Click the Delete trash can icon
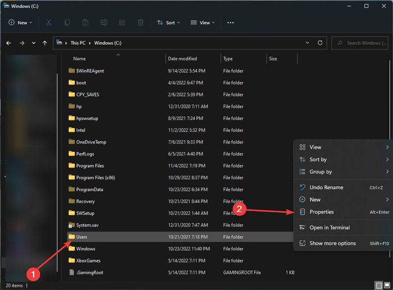The height and width of the screenshot is (290, 393). point(140,23)
